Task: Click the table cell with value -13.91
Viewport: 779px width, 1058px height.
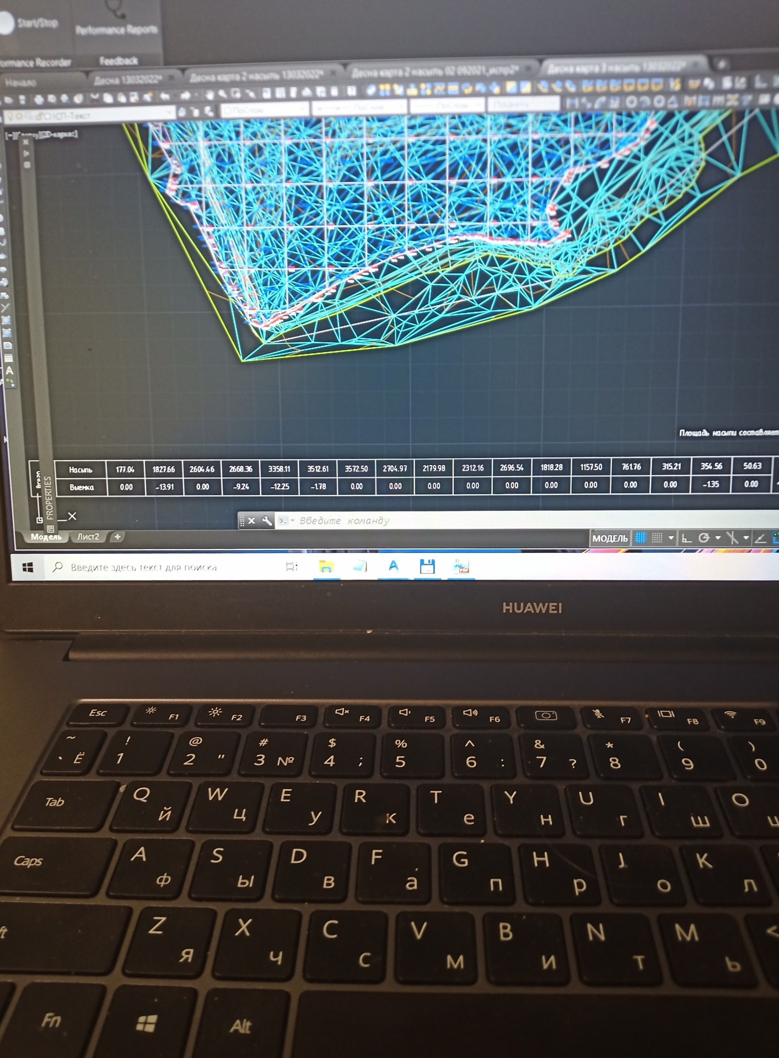Action: click(164, 487)
